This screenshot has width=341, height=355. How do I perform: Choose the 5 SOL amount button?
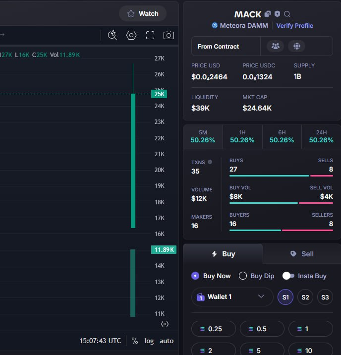pyautogui.click(x=262, y=350)
